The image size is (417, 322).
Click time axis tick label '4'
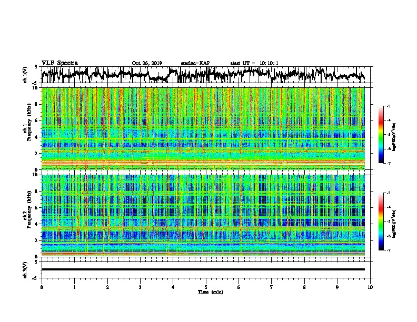pyautogui.click(x=173, y=287)
